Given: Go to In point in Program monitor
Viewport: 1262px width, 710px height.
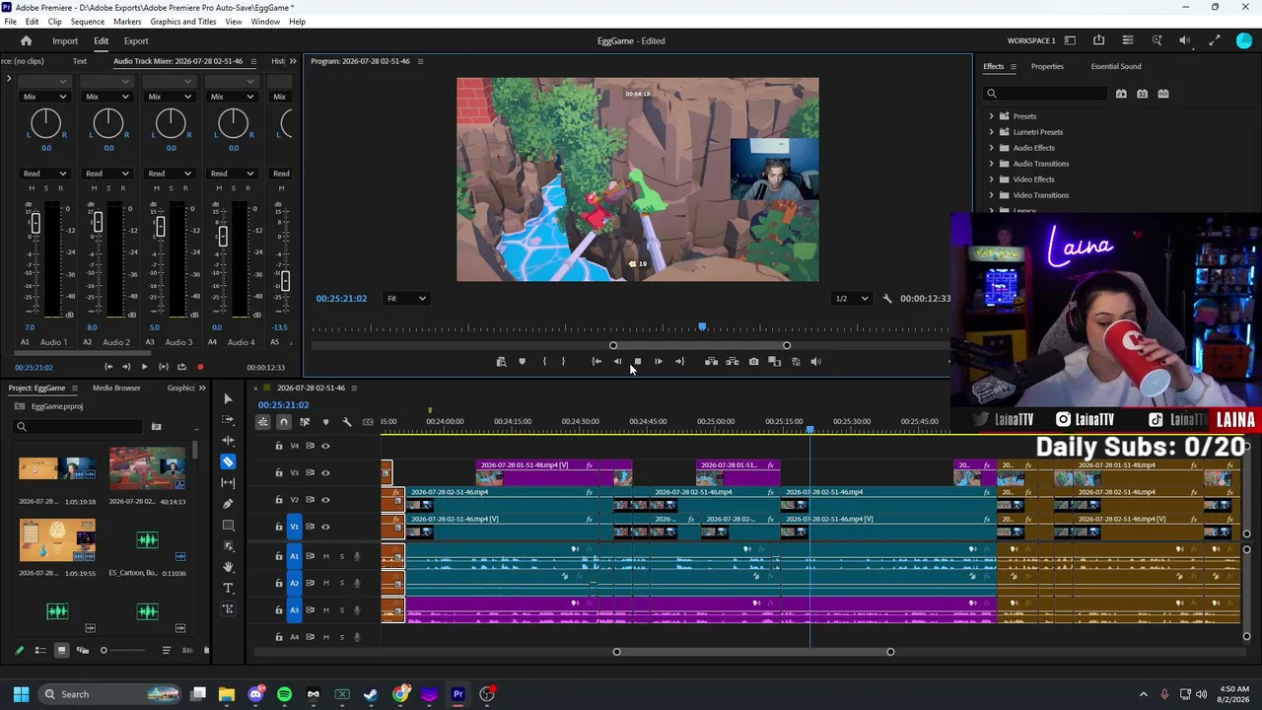Looking at the screenshot, I should tap(596, 362).
